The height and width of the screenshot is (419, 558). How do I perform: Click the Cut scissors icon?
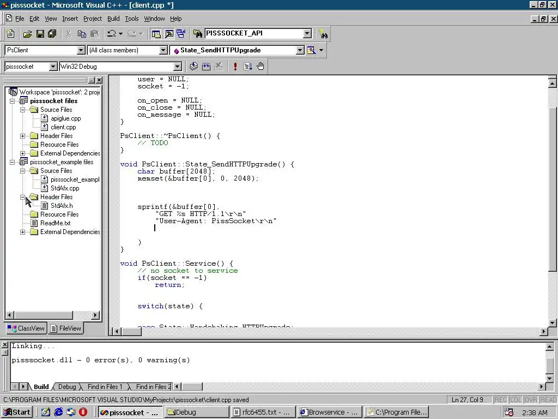pyautogui.click(x=68, y=34)
